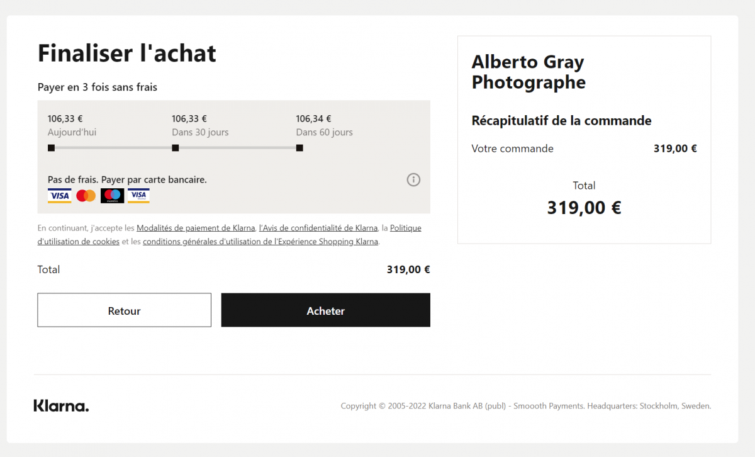
Task: Open conditions générales d'utilisation link
Action: pos(260,242)
